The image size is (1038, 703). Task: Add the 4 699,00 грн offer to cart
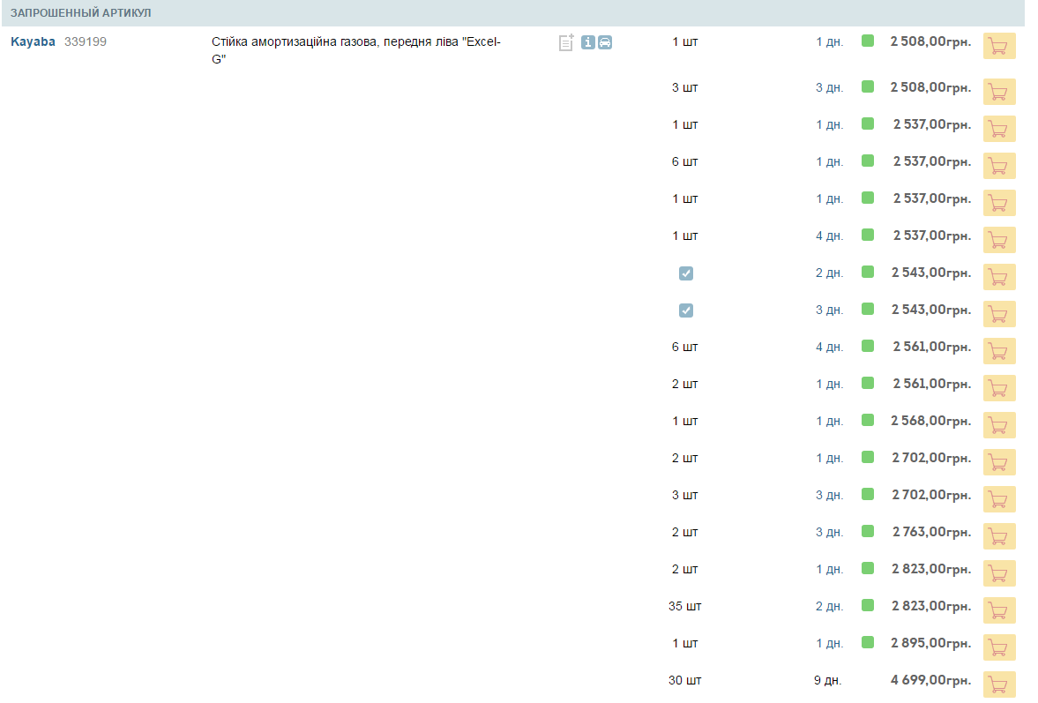[x=999, y=684]
